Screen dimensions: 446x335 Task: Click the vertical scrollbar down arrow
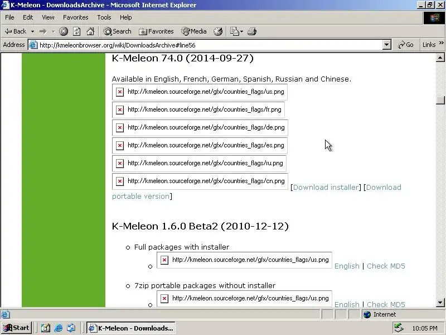click(440, 303)
